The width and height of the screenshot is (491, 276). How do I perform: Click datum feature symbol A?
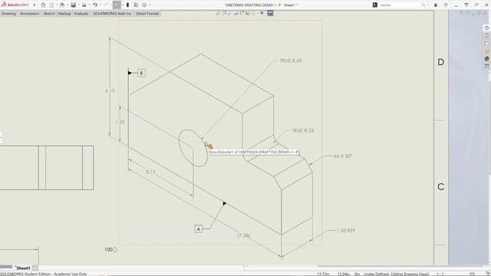[x=198, y=229]
